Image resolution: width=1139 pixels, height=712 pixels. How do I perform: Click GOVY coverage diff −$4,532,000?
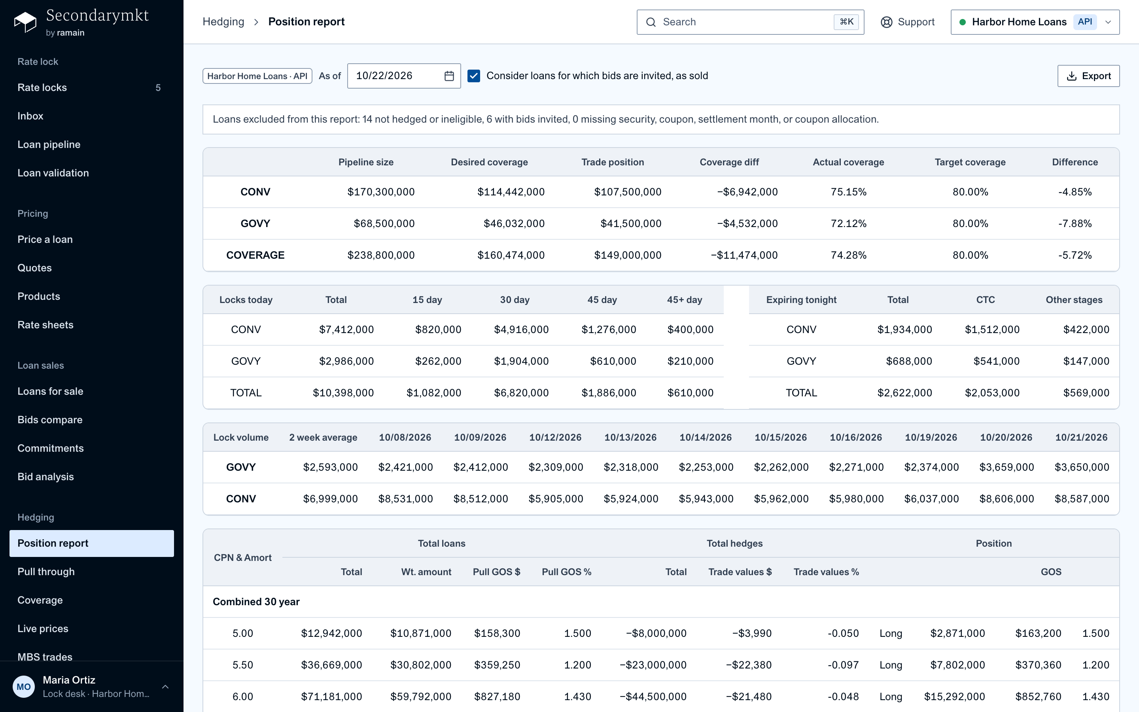pos(747,223)
